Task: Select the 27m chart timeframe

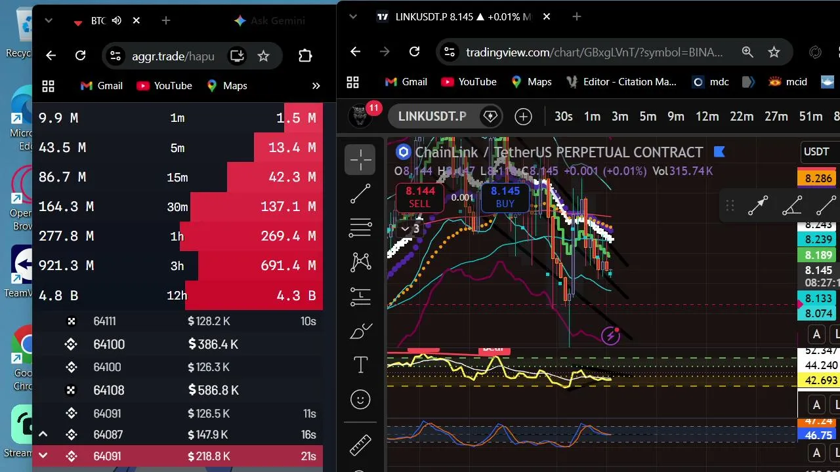Action: (x=776, y=117)
